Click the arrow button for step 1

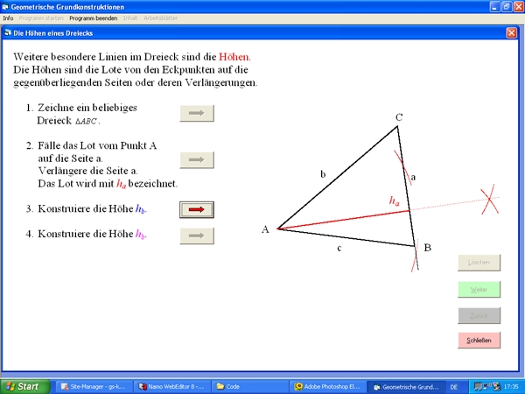[197, 113]
